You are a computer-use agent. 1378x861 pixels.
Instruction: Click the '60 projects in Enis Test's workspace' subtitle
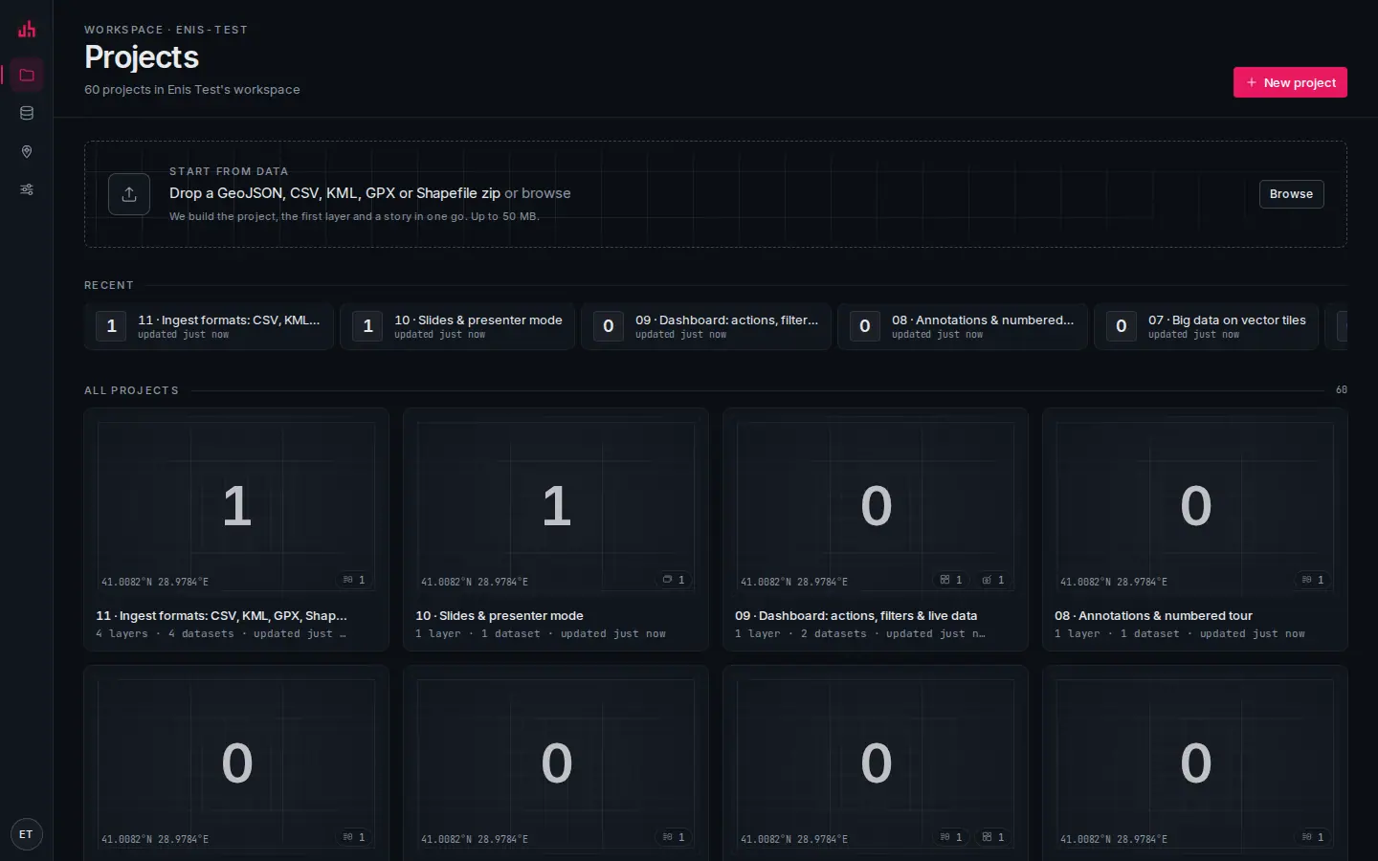pos(192,90)
